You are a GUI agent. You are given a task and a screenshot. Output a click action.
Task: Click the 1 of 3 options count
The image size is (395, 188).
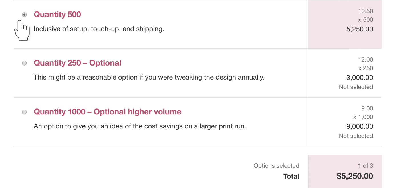point(366,166)
